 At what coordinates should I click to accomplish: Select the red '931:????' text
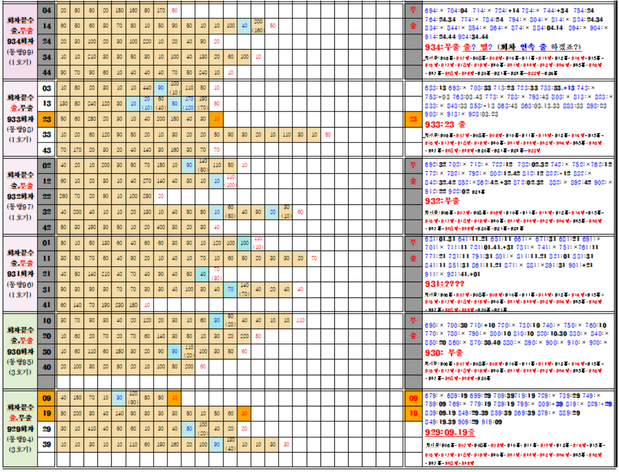(x=444, y=283)
